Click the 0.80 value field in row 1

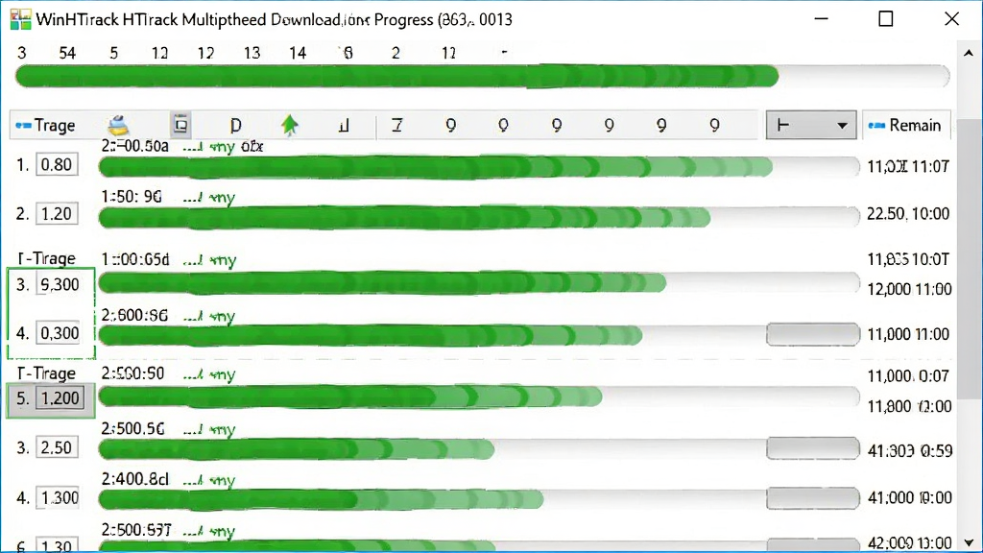[x=57, y=165]
